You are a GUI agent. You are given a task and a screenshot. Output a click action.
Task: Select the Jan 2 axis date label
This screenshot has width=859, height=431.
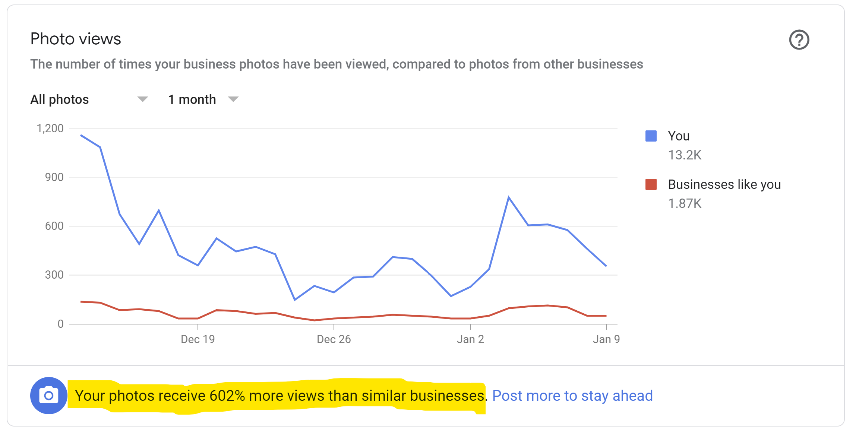click(470, 339)
